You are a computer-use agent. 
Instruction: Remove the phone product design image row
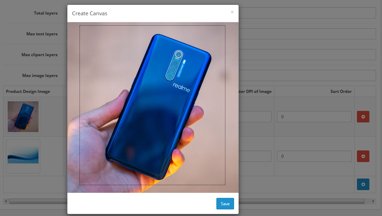[363, 117]
